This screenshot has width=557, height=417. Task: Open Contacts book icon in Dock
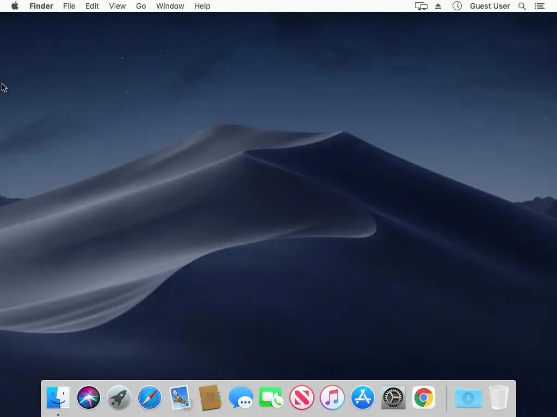pyautogui.click(x=211, y=397)
